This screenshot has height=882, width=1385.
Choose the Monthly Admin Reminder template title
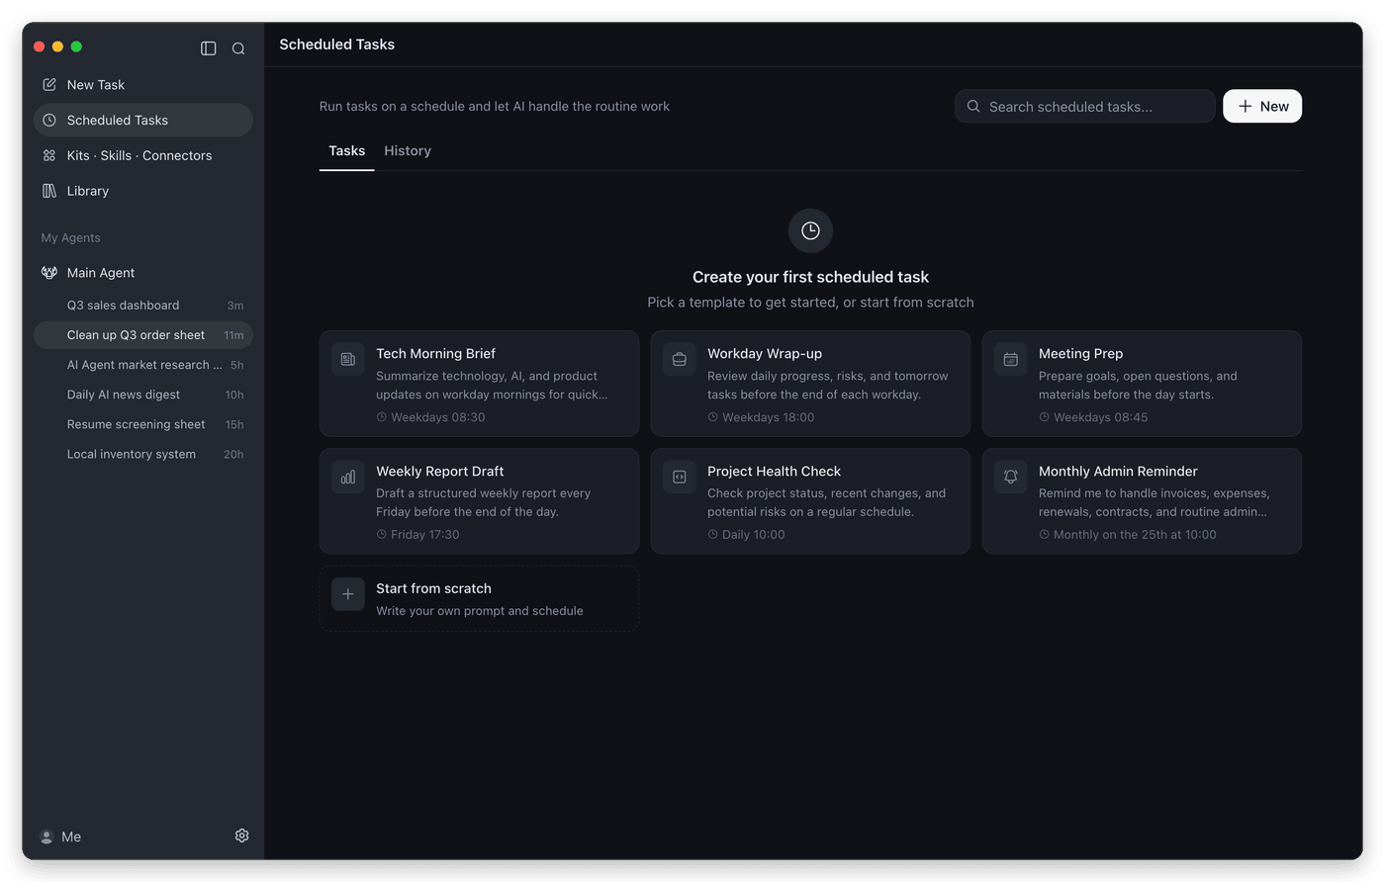click(1118, 472)
